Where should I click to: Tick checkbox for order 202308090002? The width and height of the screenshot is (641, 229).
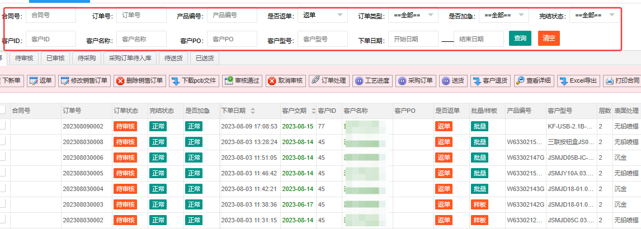point(2,126)
